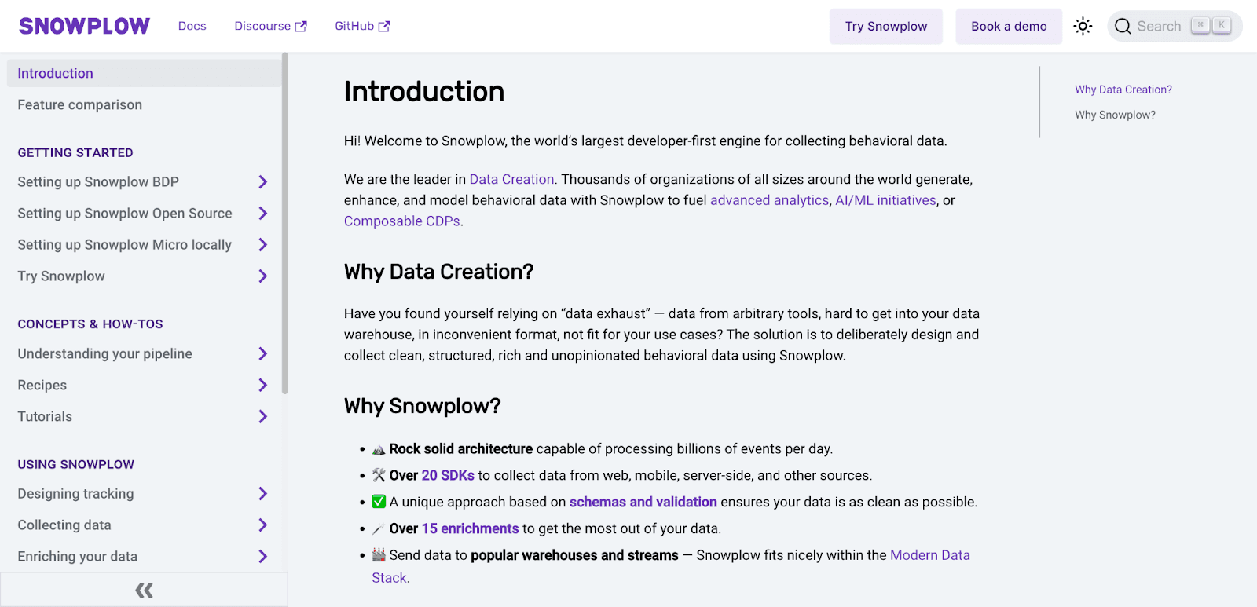Expand the Try Snowplow sidebar chevron
Image resolution: width=1257 pixels, height=607 pixels.
tap(263, 276)
